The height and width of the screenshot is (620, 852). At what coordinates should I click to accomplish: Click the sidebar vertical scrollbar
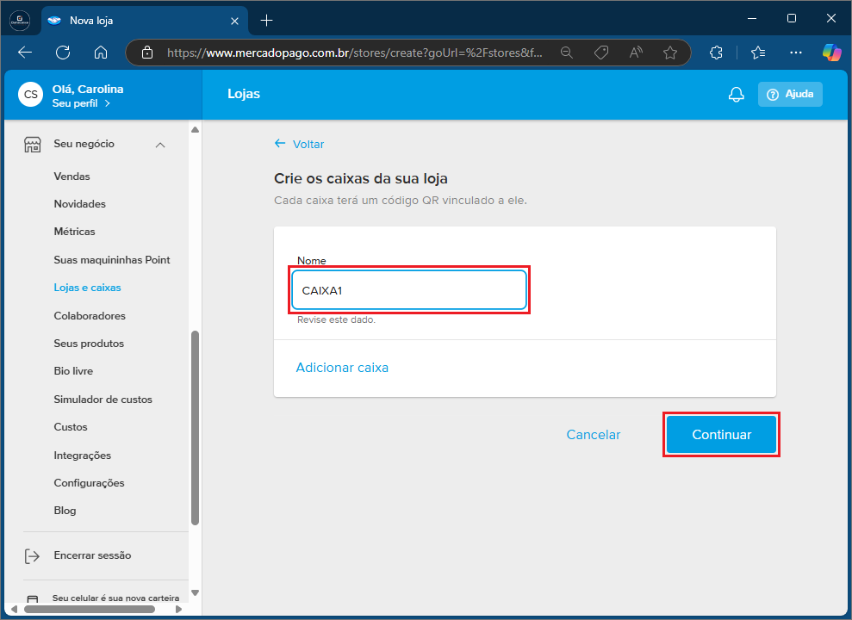pyautogui.click(x=195, y=426)
